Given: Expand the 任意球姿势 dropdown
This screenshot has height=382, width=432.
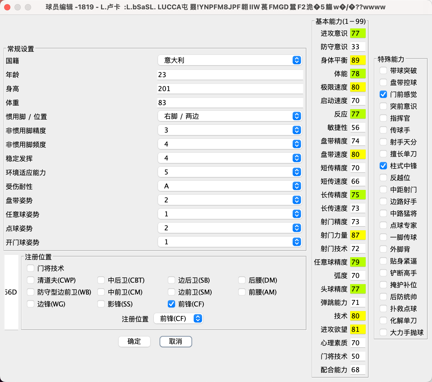Looking at the screenshot, I should (230, 214).
